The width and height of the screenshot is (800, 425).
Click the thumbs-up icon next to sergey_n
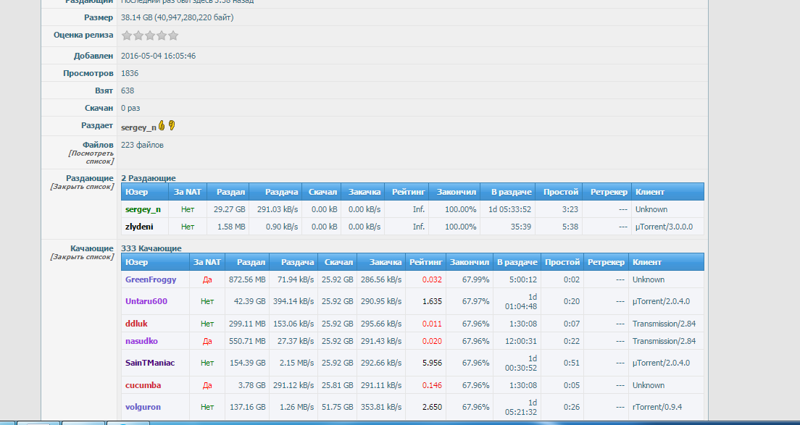[x=162, y=125]
